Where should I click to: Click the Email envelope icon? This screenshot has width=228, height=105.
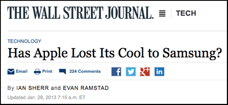pos(11,71)
